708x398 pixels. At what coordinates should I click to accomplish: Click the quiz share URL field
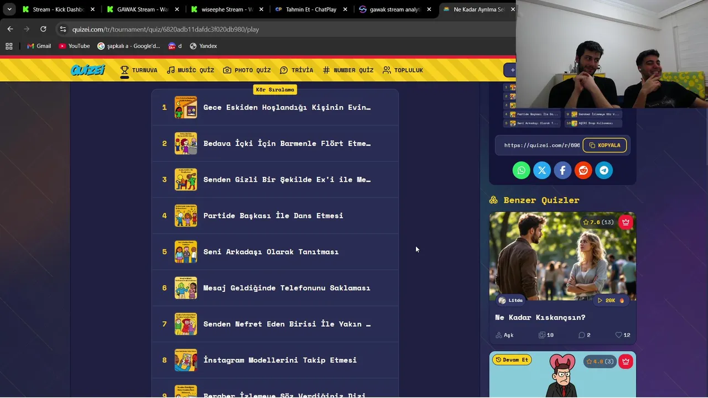(542, 145)
